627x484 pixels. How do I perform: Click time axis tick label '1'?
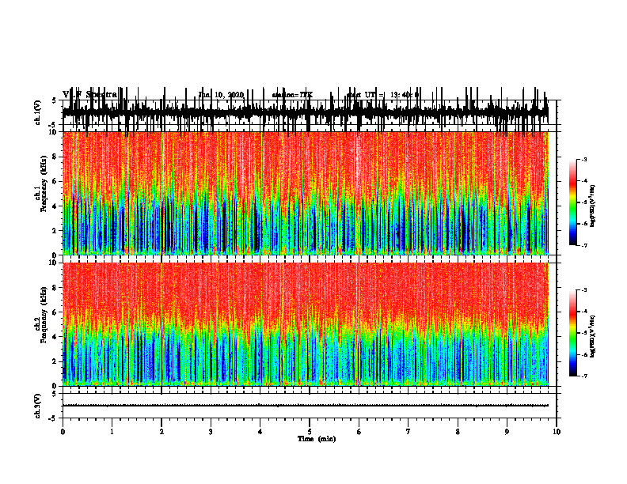[112, 432]
